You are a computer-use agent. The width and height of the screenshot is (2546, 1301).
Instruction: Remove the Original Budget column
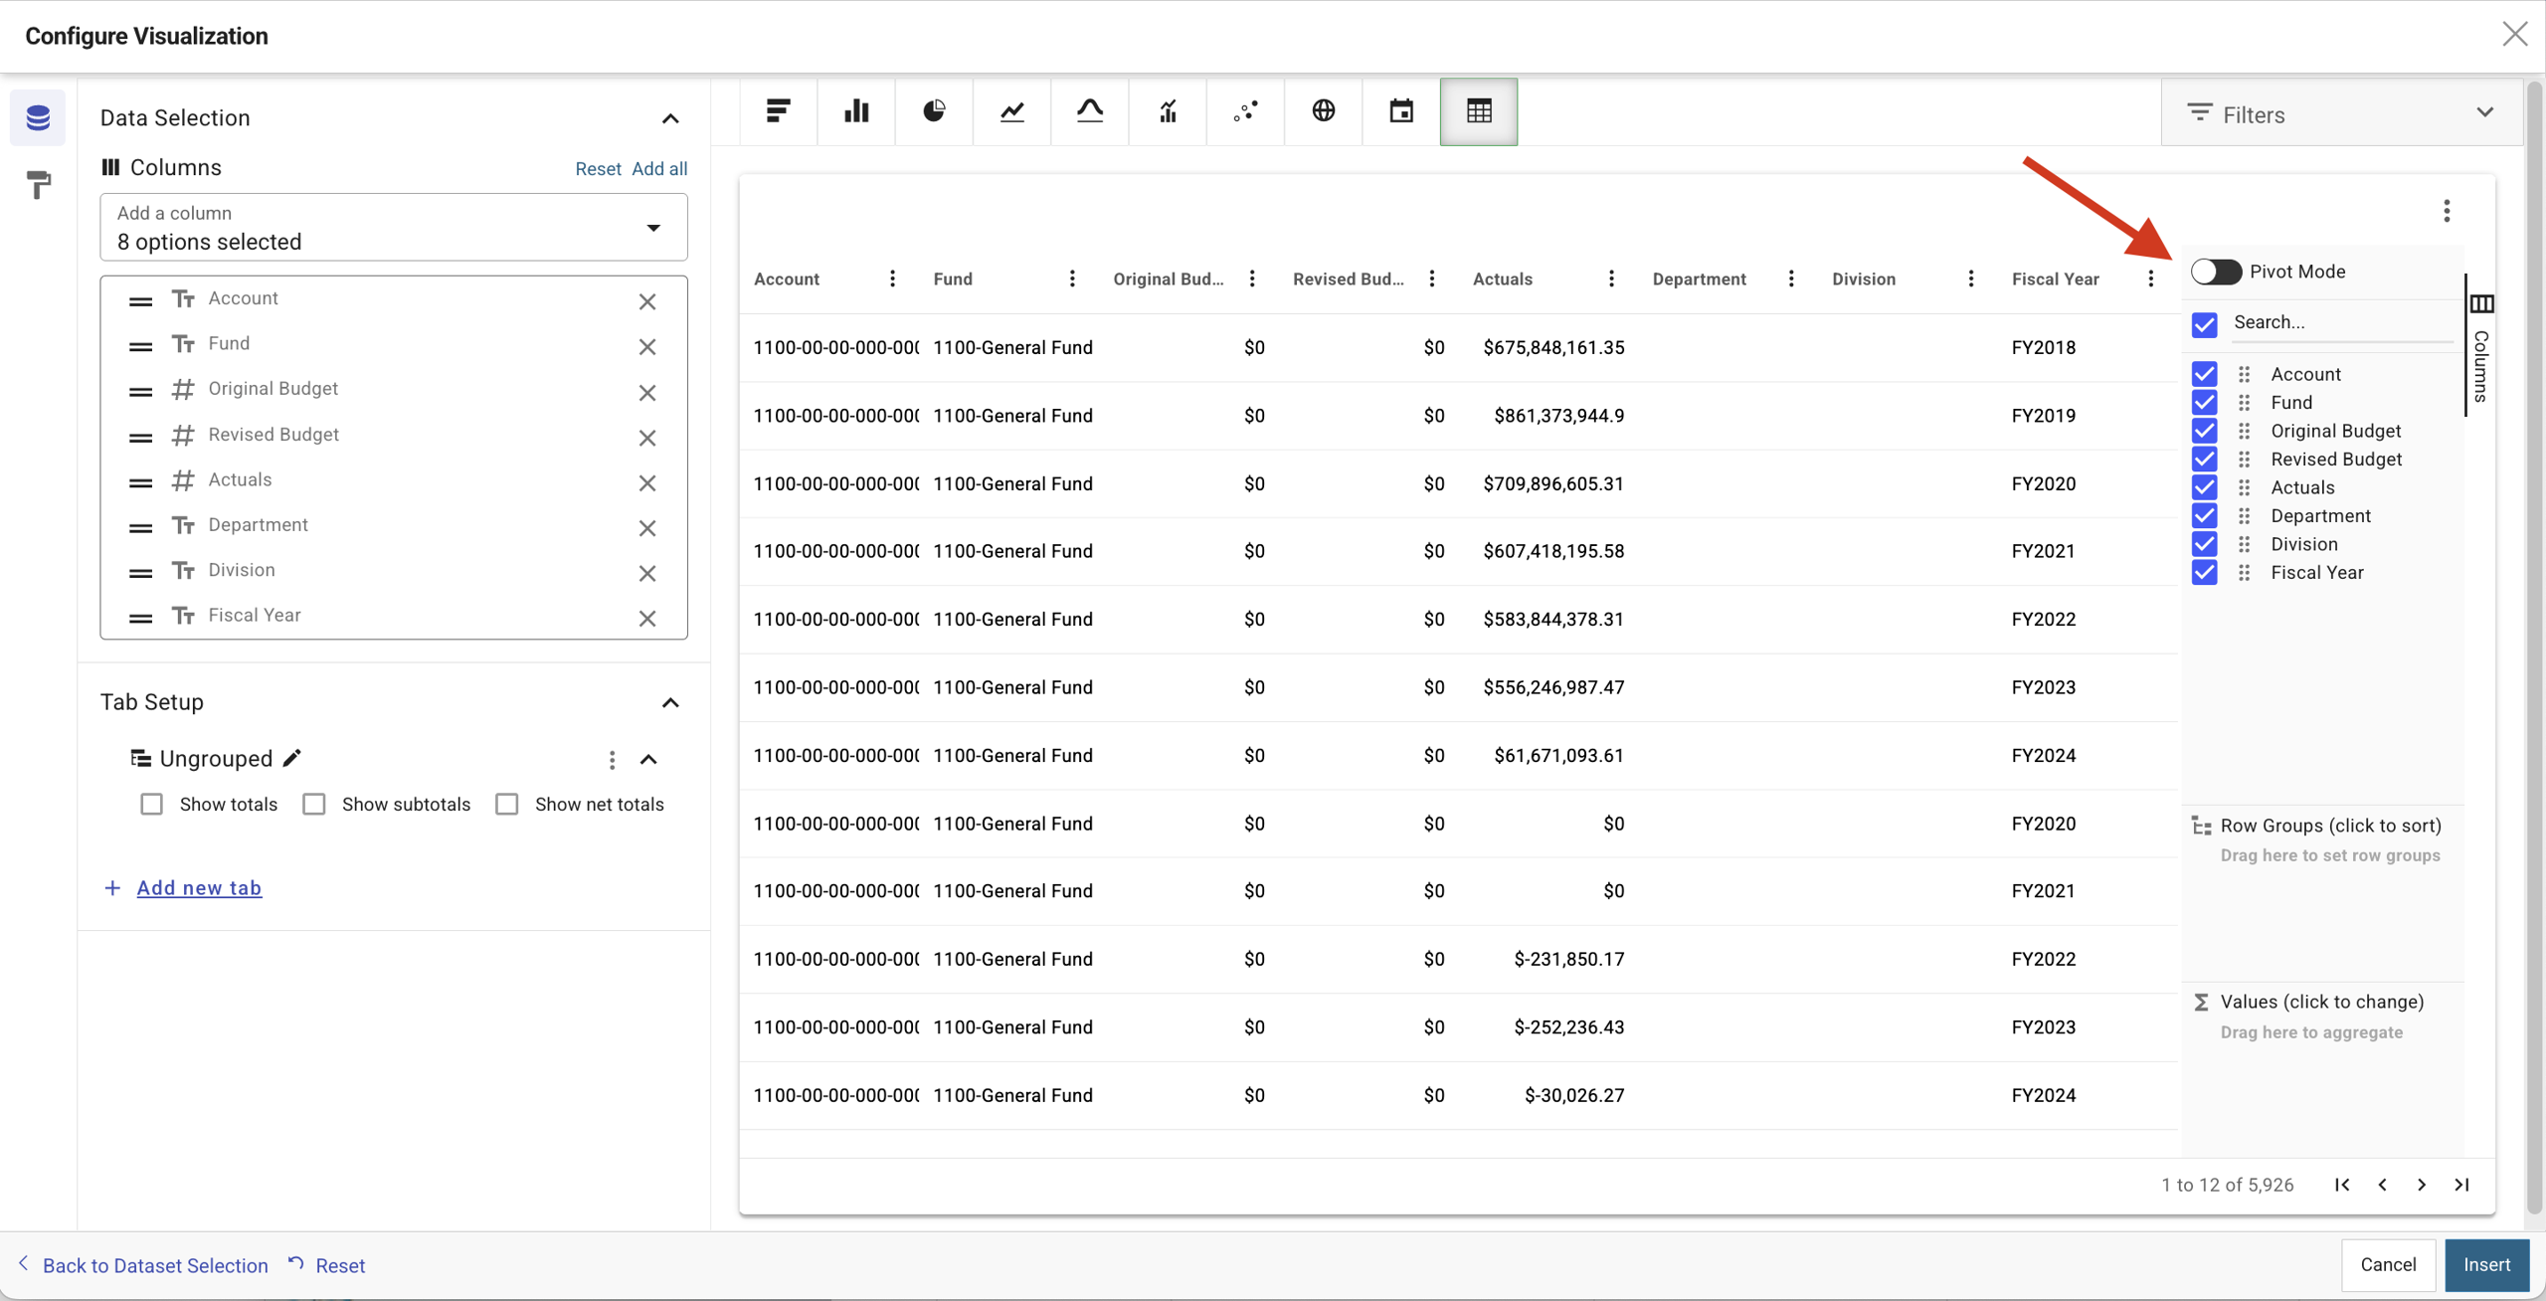pyautogui.click(x=647, y=393)
